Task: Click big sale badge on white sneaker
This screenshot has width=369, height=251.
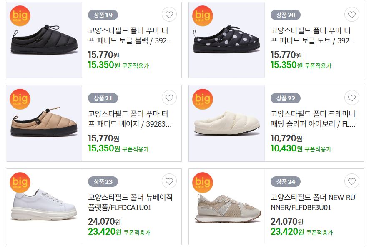Action: click(x=20, y=182)
